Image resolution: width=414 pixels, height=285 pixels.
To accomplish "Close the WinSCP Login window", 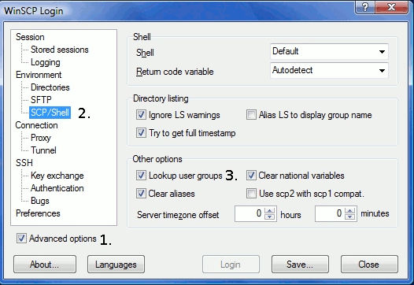I will tap(391, 7).
